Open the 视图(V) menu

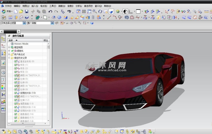pos(26,6)
